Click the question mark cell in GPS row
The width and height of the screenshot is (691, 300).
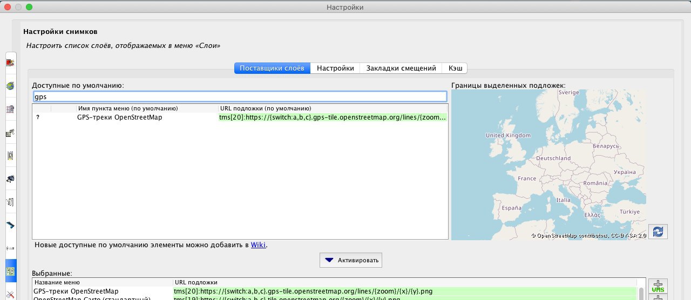click(x=38, y=117)
